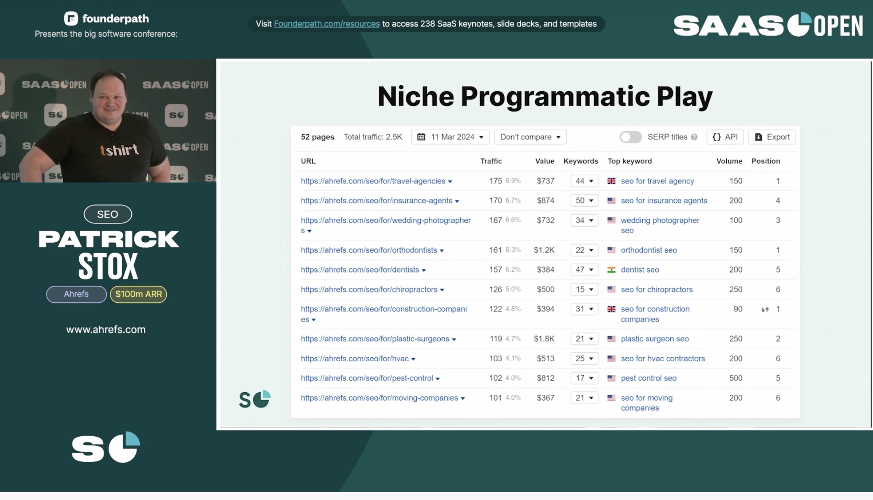Open the Don't compare dropdown
The width and height of the screenshot is (873, 500).
(x=530, y=137)
